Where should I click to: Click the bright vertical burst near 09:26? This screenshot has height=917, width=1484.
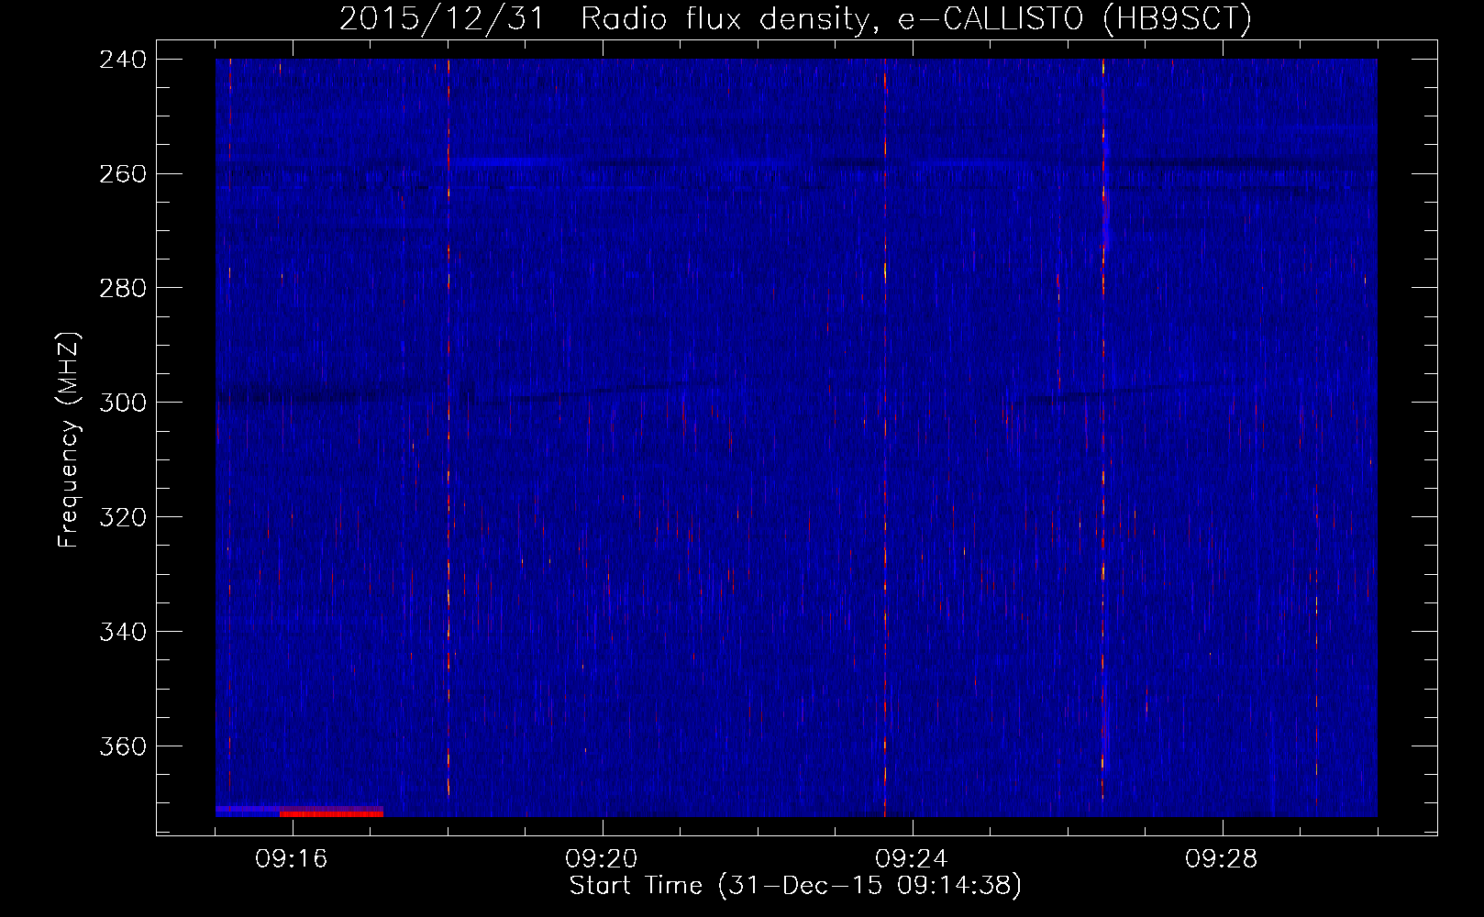pos(1103,431)
